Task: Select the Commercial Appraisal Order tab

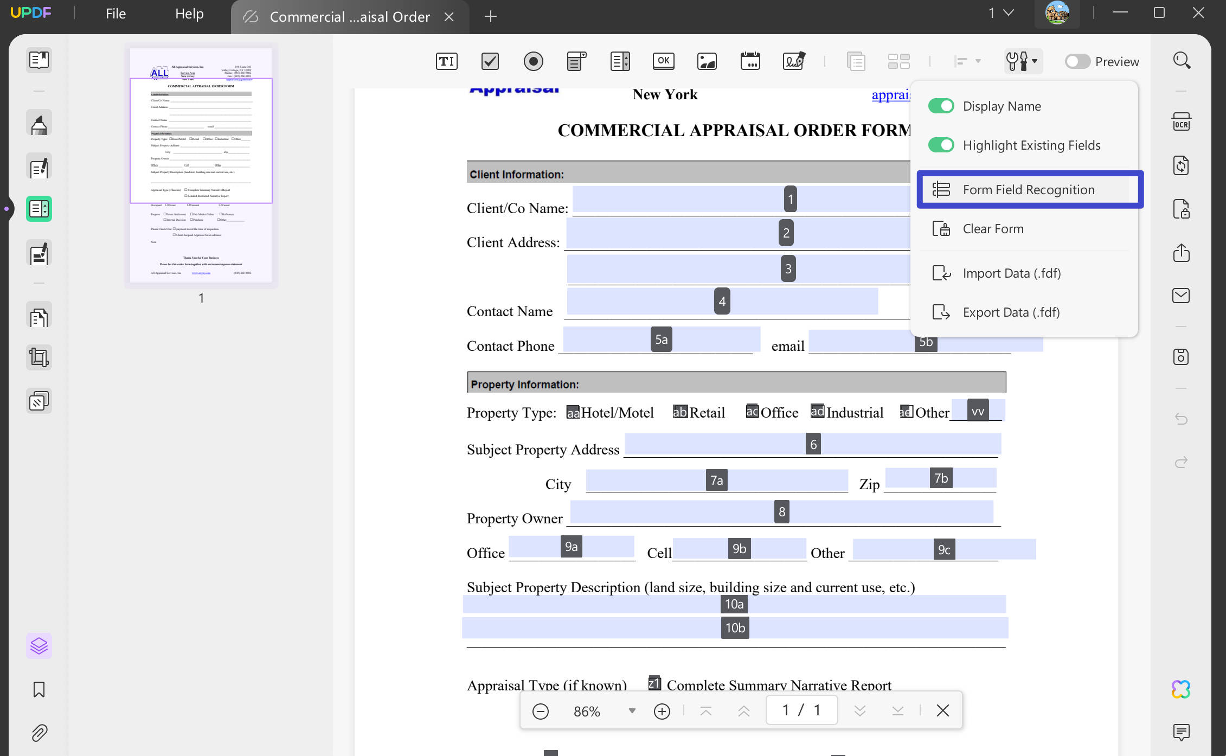Action: [350, 17]
